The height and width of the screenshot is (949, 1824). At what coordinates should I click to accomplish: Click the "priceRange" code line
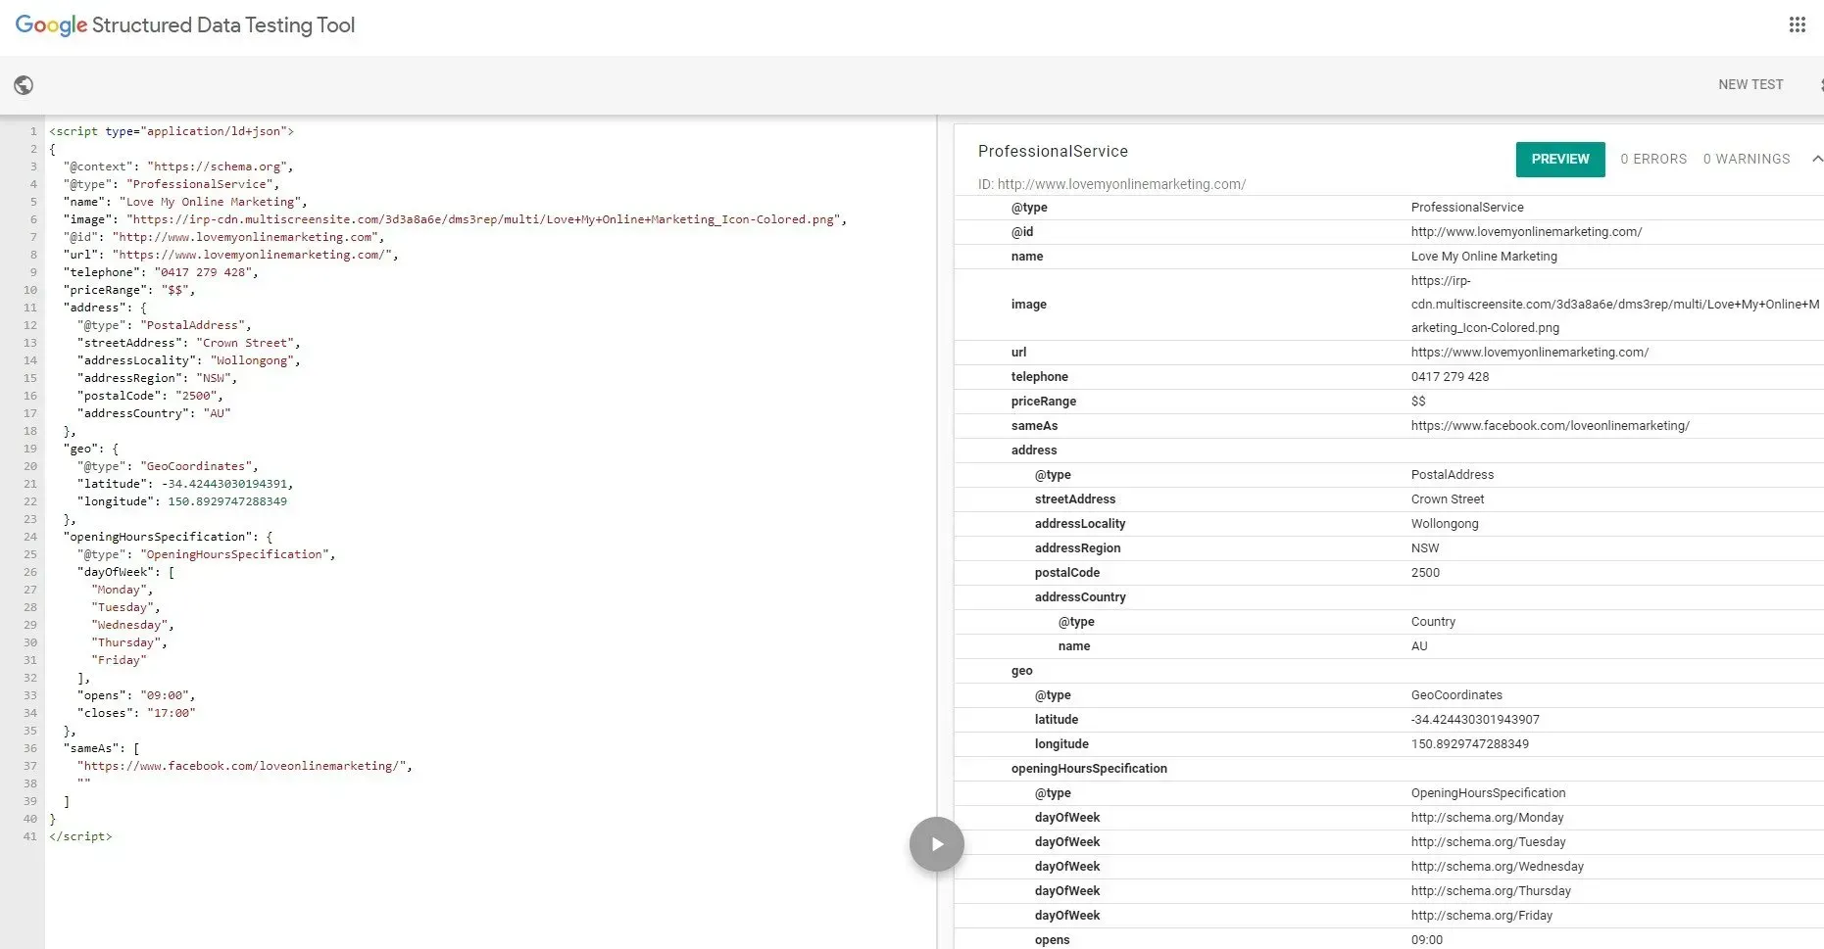[129, 290]
